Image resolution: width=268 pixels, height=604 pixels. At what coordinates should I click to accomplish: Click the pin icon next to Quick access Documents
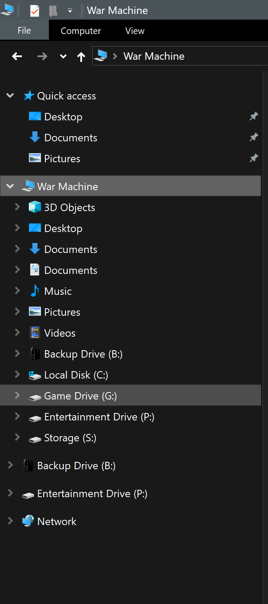(x=254, y=137)
